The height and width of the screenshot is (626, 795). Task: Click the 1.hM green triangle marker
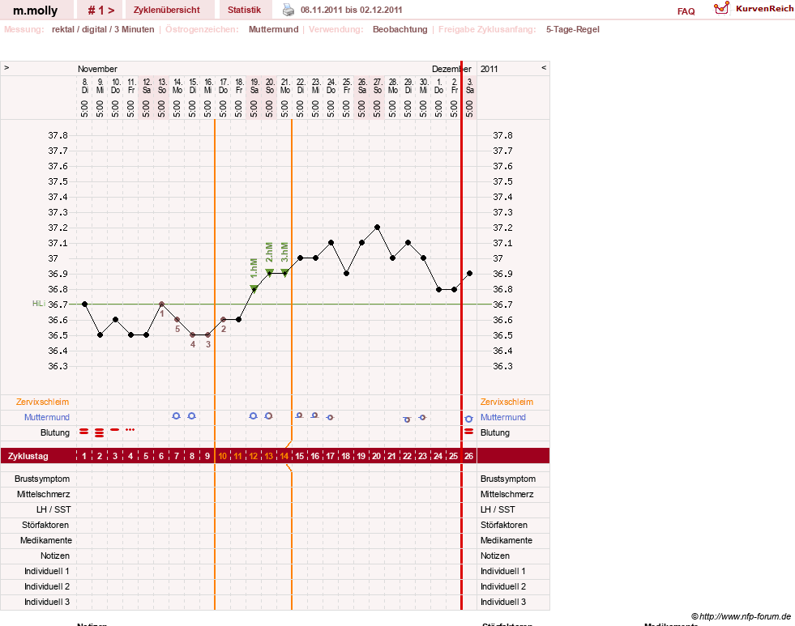coord(254,288)
